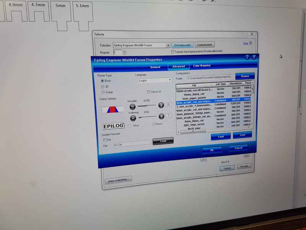Decrease Shoulder with the minus icon
The width and height of the screenshot is (306, 230).
point(132,107)
